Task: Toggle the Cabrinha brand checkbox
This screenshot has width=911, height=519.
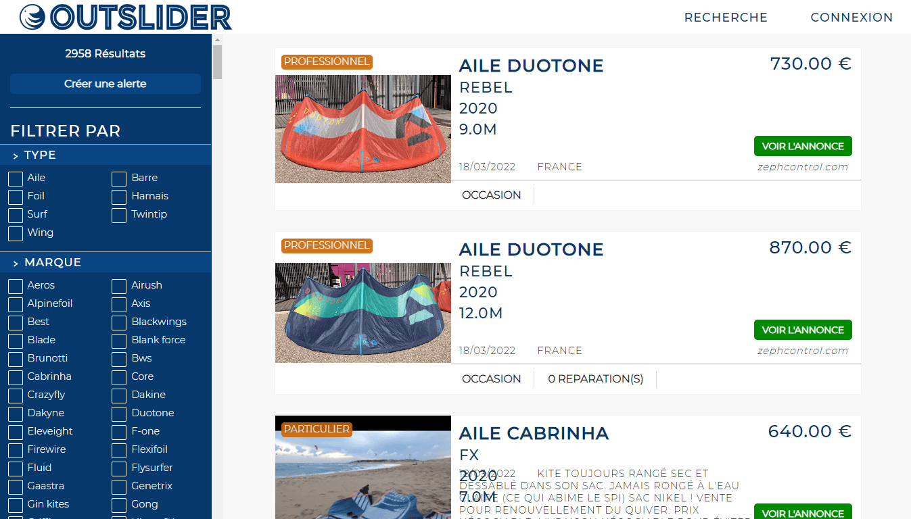Action: tap(16, 377)
